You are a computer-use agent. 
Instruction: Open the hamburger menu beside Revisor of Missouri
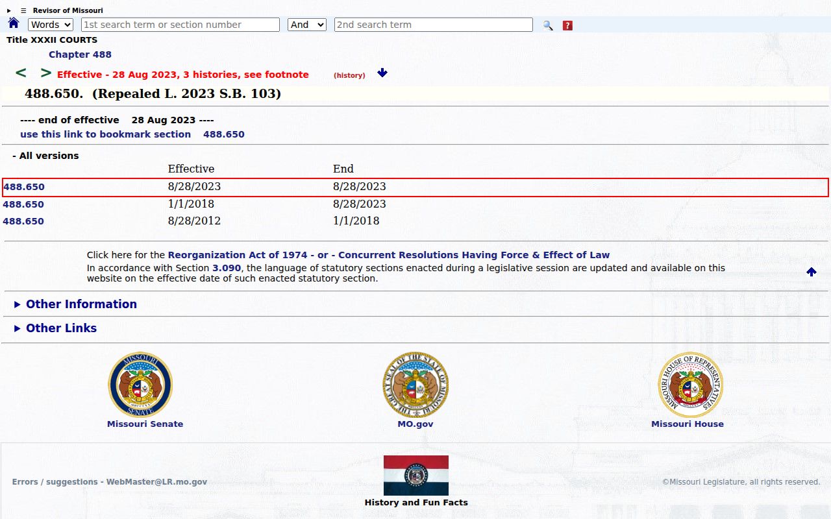point(23,10)
